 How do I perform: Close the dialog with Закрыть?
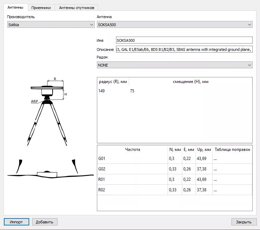(244, 222)
